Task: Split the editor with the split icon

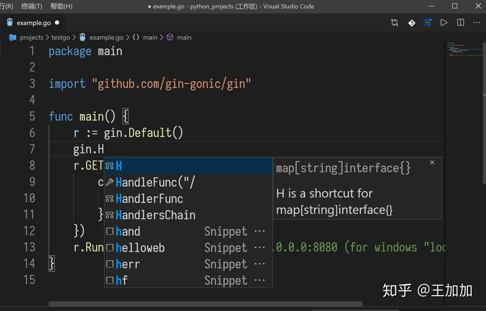Action: click(460, 23)
